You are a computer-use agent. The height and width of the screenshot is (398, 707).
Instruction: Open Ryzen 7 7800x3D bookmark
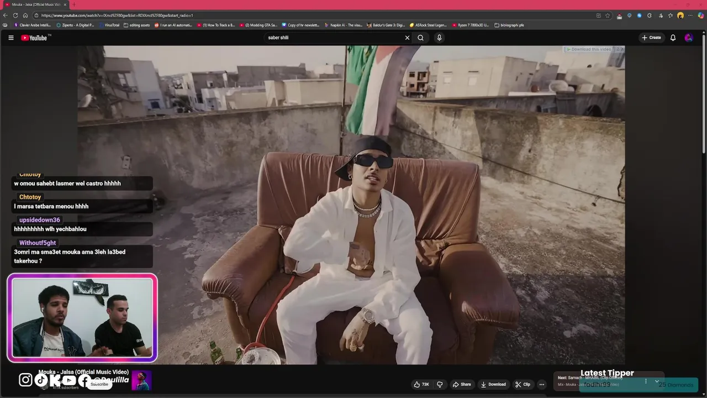coord(471,25)
